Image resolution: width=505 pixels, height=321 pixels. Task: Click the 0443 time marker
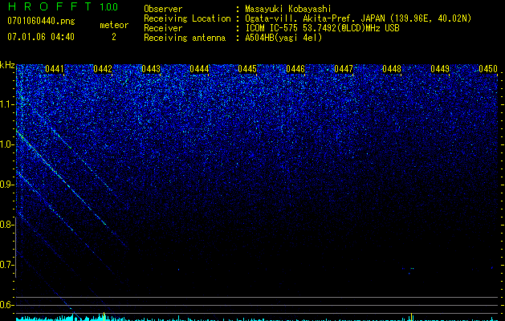point(151,69)
